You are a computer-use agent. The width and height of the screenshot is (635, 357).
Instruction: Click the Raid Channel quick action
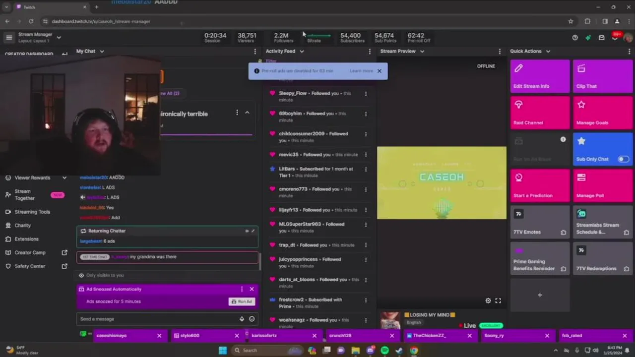(x=540, y=113)
